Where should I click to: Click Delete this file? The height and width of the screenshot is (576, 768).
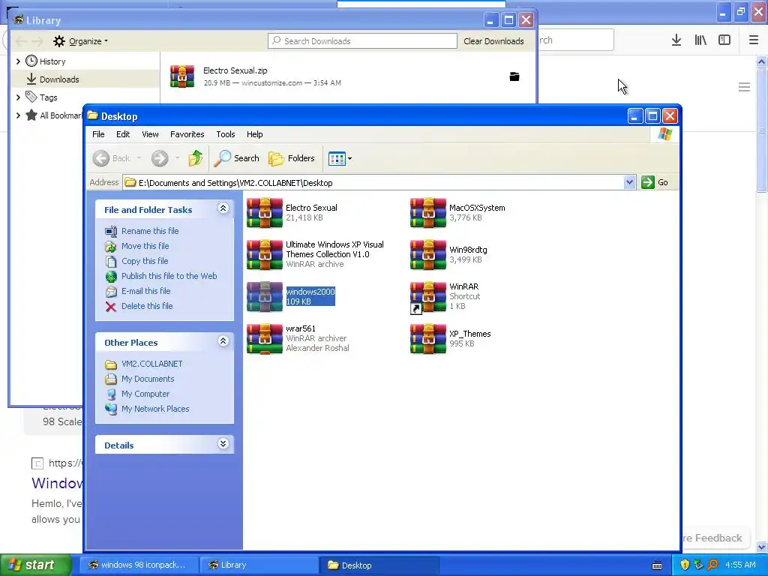click(147, 306)
